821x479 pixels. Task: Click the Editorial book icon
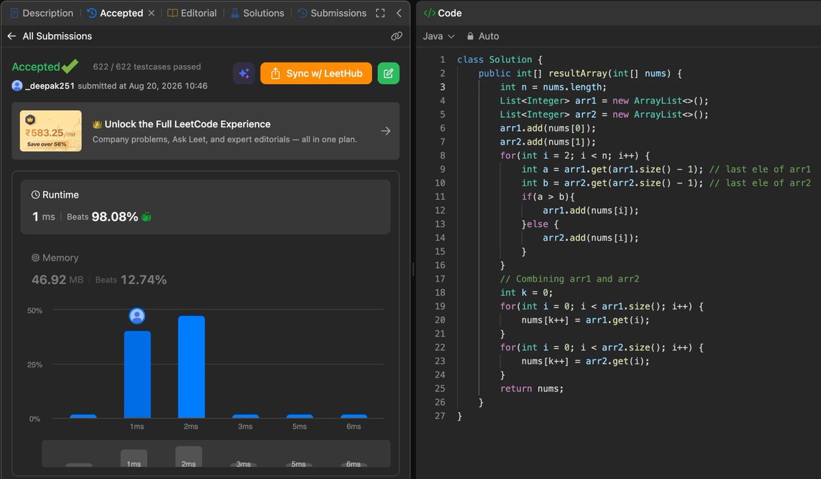(x=172, y=13)
